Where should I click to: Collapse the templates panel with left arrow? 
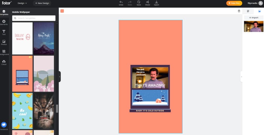(59, 77)
